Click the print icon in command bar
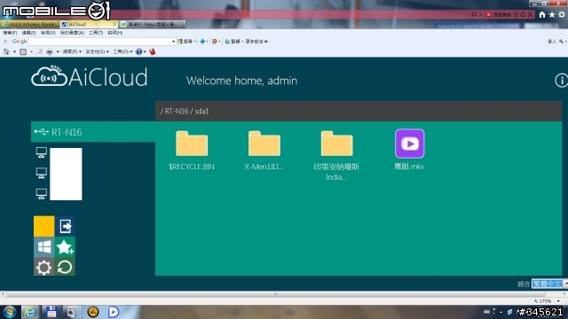Viewport: 568px width, 319px height. 50,51
